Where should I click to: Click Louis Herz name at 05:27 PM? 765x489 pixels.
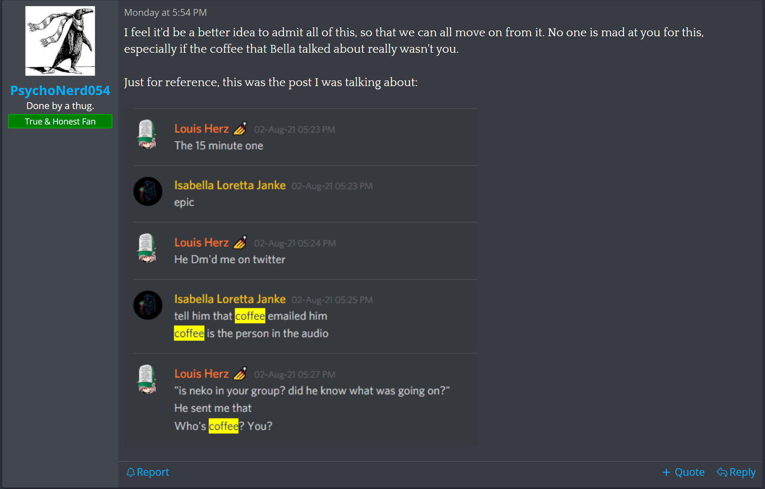point(202,373)
